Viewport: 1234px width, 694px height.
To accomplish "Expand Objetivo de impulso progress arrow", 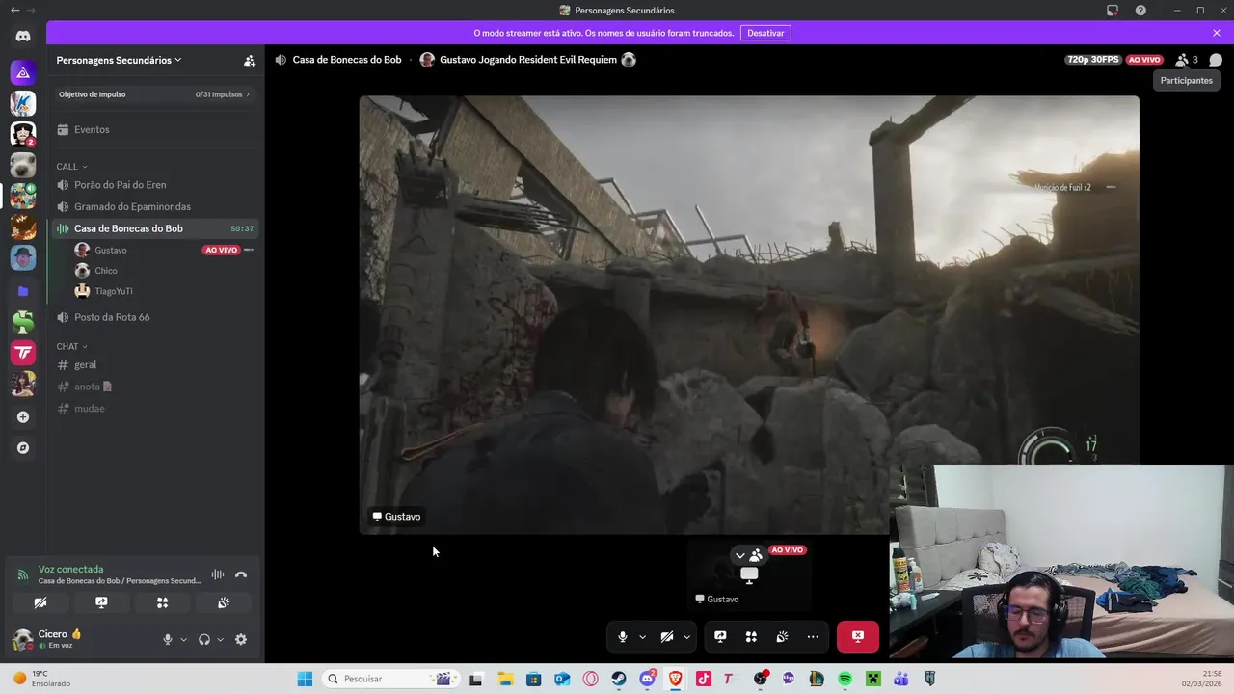I will (x=248, y=94).
